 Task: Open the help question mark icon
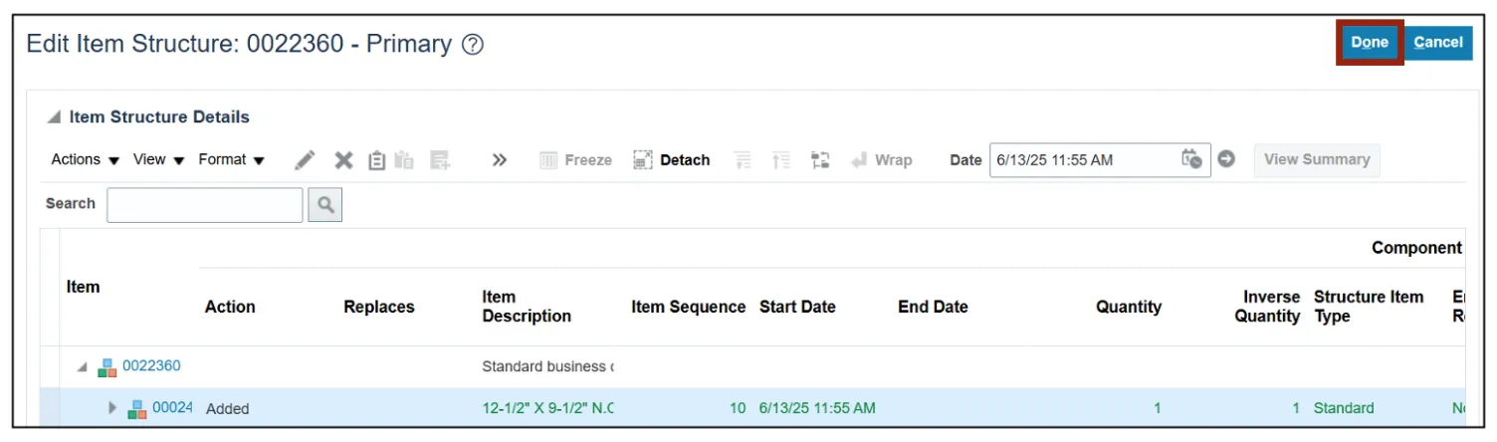473,45
